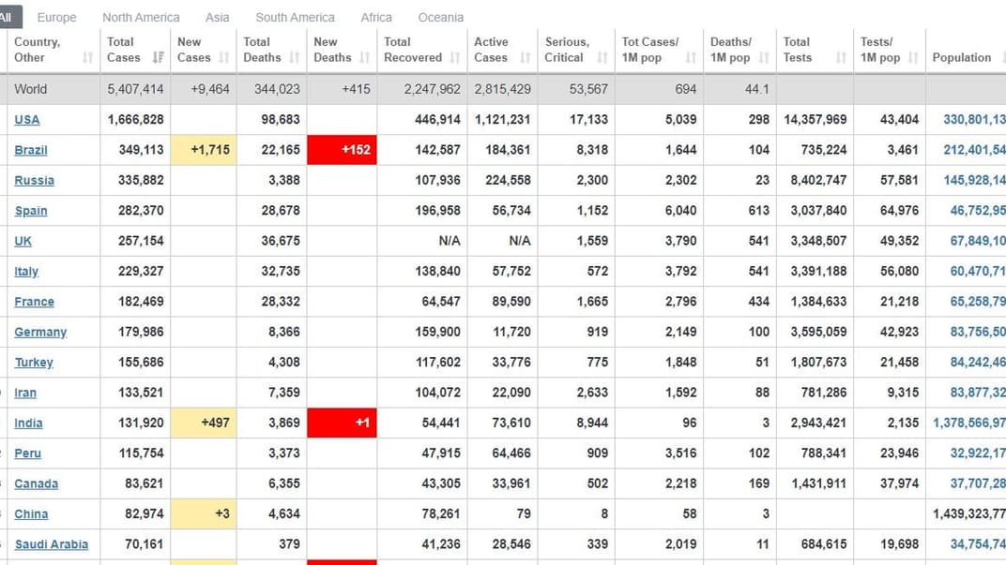1006x565 pixels.
Task: Sort by the Total Cases sort icon
Action: click(x=158, y=58)
